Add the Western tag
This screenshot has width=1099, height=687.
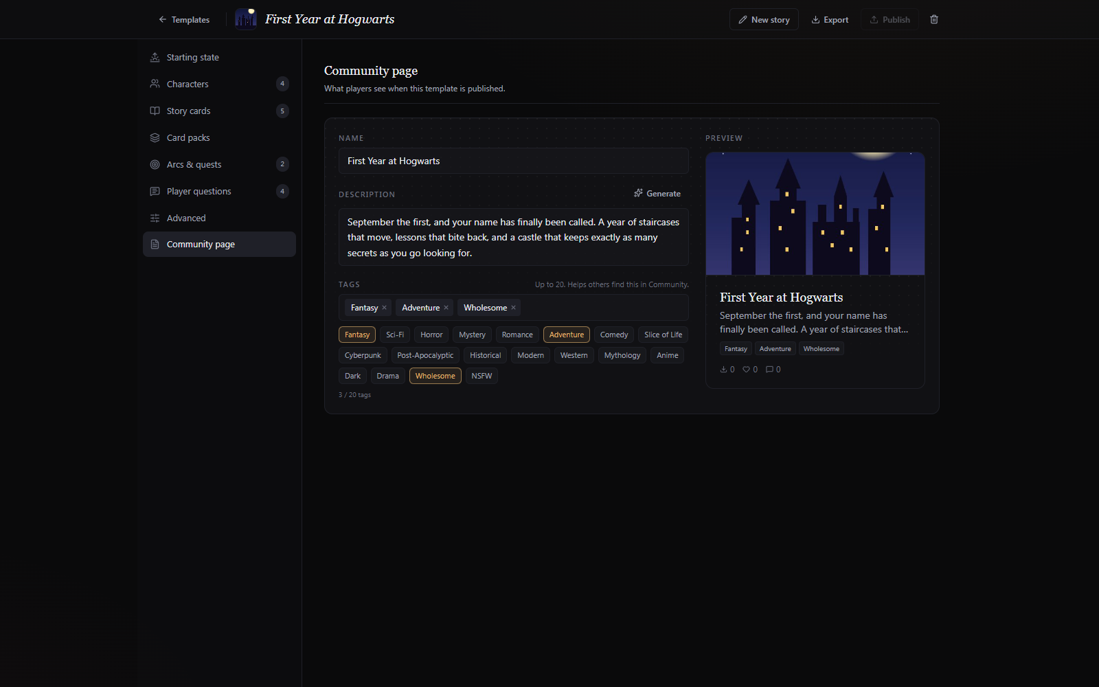coord(574,355)
